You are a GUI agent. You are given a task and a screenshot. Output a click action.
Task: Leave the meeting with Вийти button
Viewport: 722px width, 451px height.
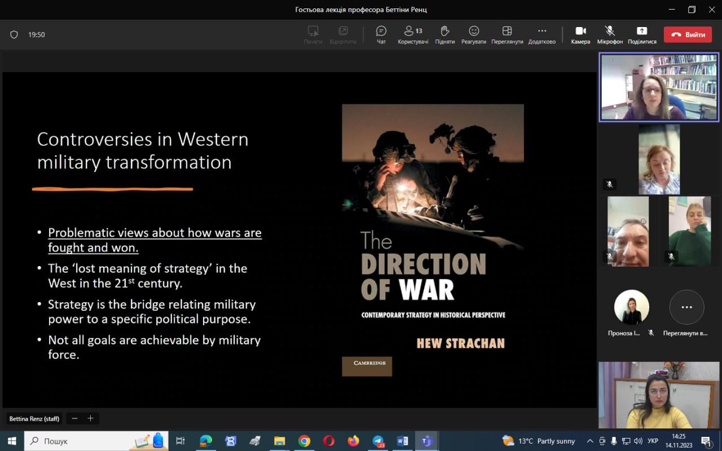click(688, 34)
